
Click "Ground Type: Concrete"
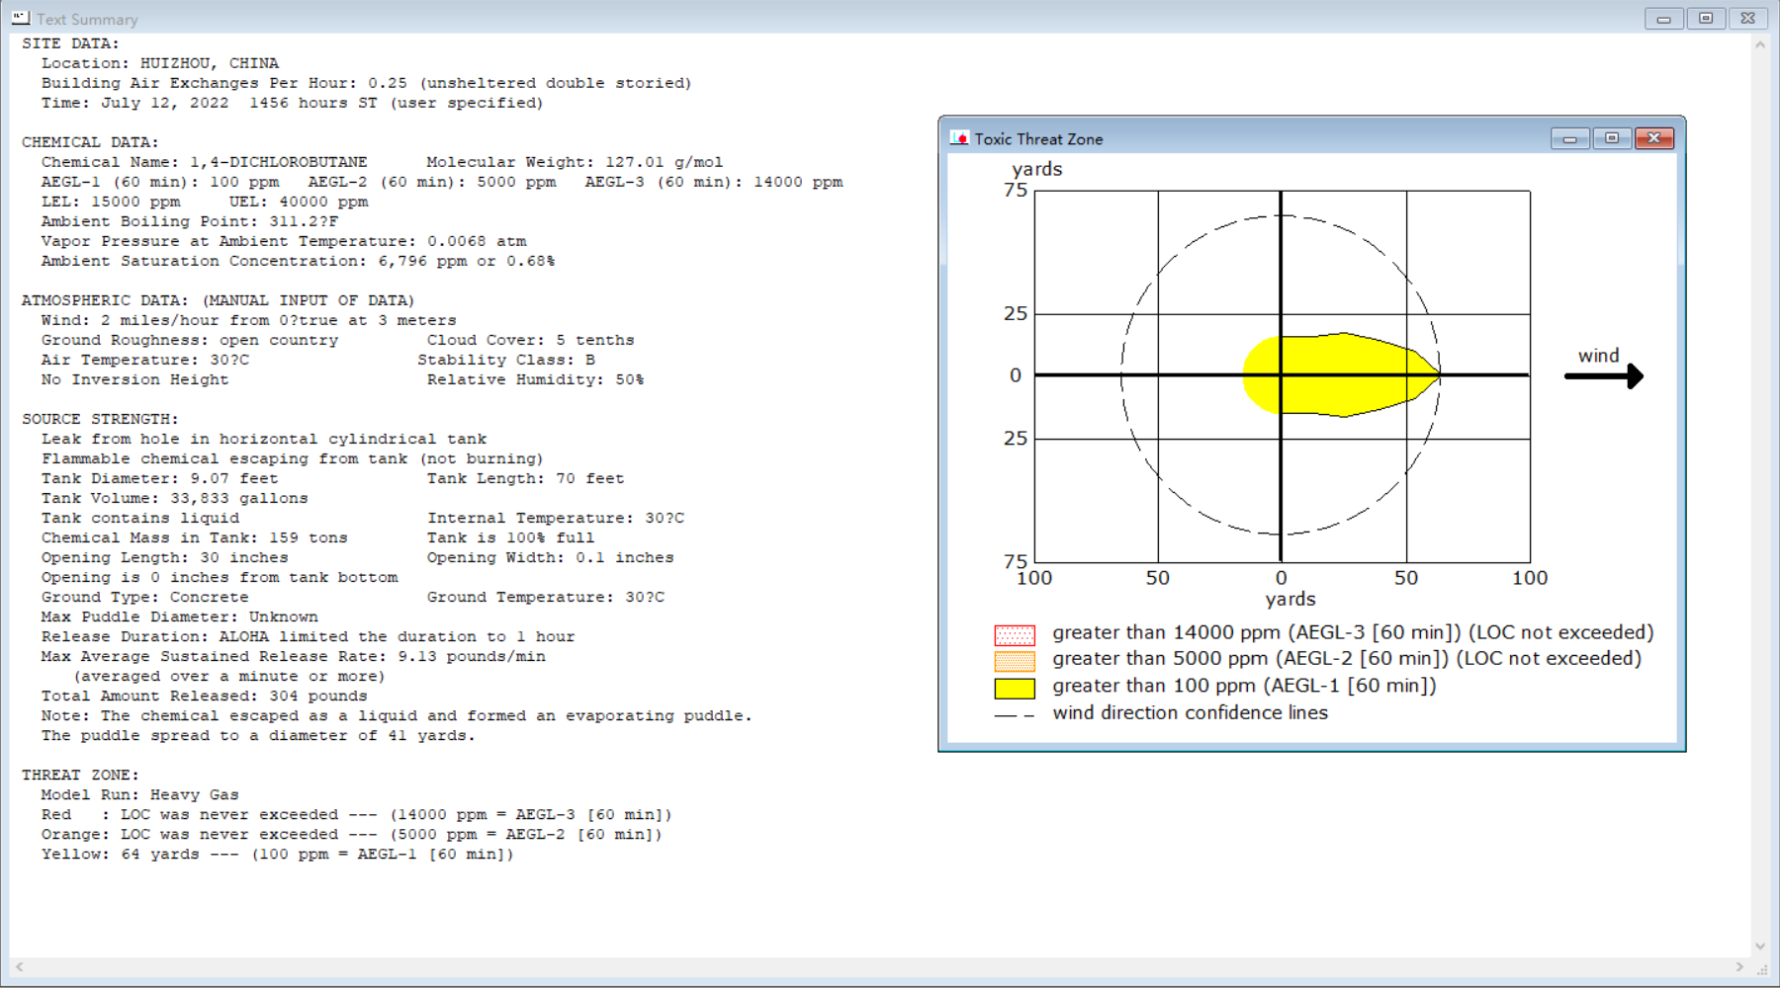point(145,597)
